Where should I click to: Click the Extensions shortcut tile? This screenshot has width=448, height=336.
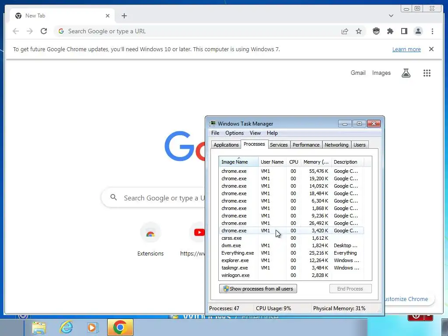tap(150, 239)
